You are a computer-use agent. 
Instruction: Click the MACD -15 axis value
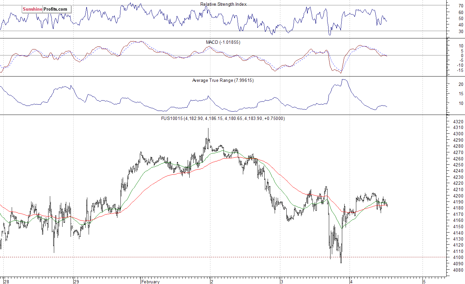(x=460, y=70)
